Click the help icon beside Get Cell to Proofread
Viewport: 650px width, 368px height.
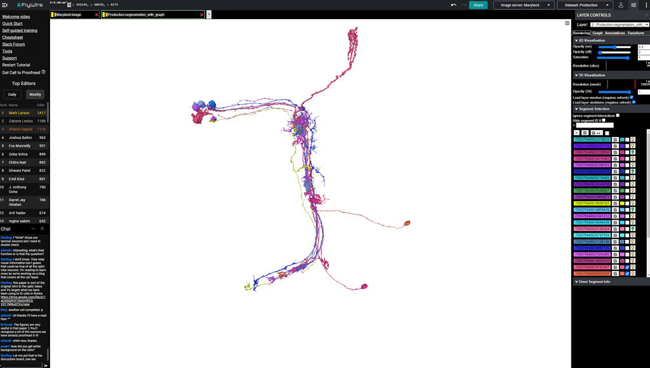(44, 72)
